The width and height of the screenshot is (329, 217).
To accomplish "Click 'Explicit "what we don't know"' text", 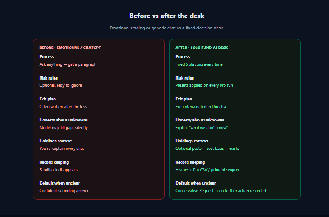I will 202,128.
